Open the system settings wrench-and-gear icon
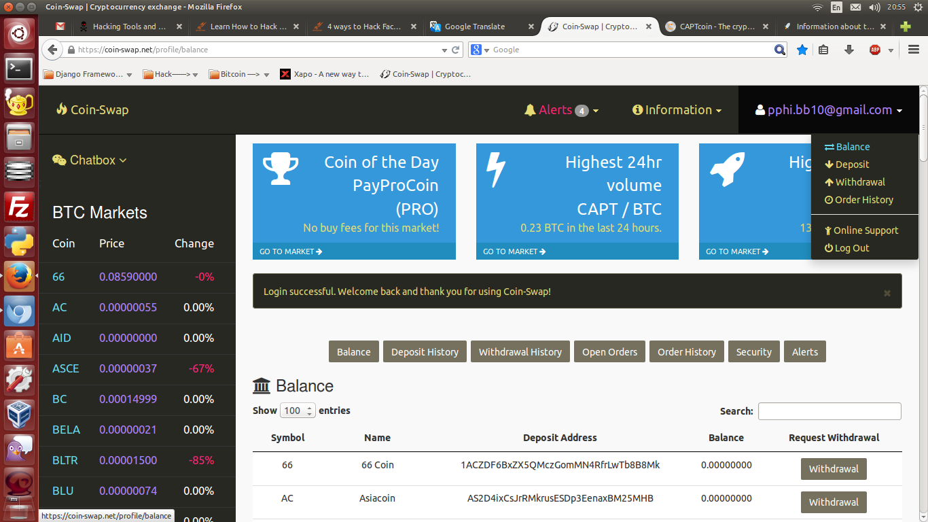 [x=19, y=381]
